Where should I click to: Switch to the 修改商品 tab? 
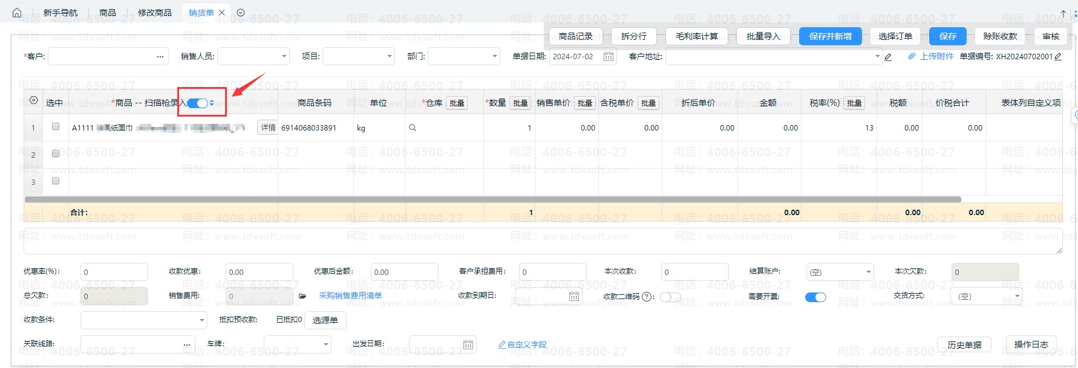tap(154, 13)
